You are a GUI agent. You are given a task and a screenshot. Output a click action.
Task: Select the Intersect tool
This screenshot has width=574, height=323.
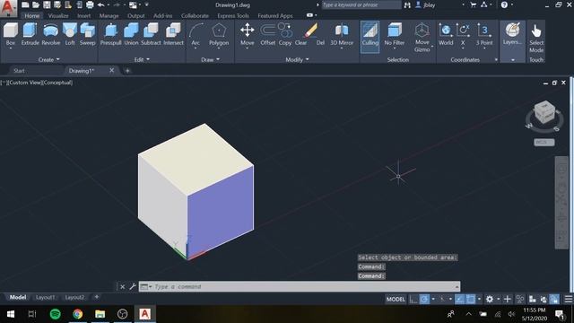pos(173,34)
